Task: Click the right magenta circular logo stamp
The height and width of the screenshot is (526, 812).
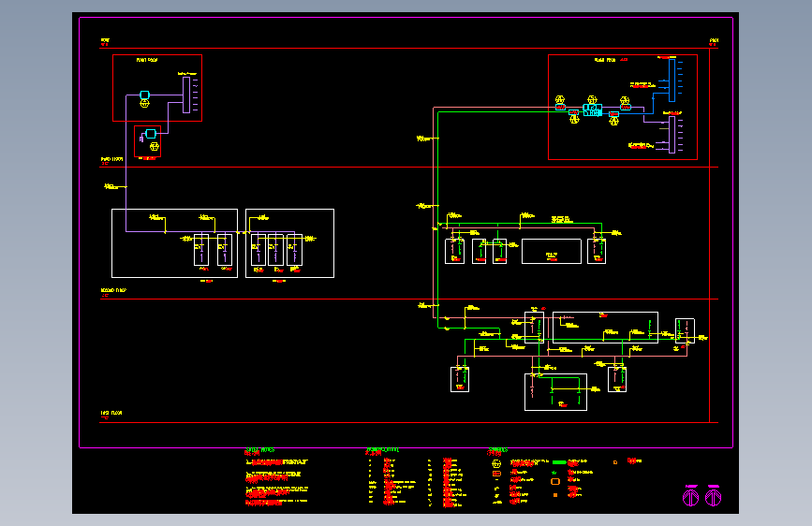Action: click(713, 498)
